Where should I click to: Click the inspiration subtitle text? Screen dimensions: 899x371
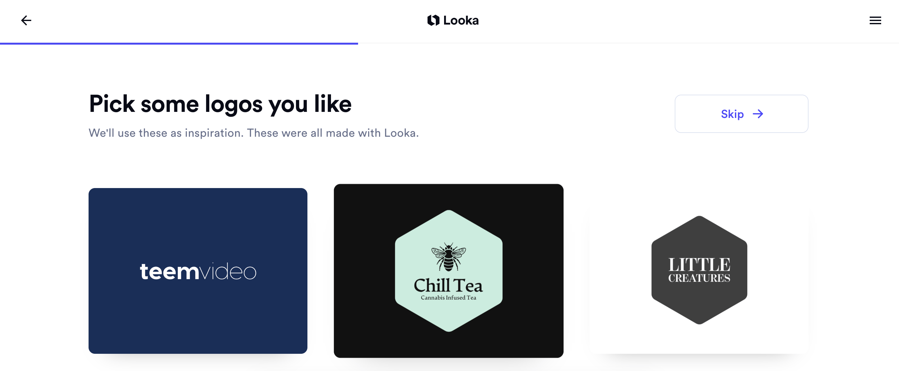click(x=254, y=133)
